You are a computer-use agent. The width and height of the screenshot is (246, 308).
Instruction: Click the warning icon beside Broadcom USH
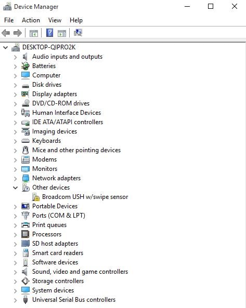[36, 197]
